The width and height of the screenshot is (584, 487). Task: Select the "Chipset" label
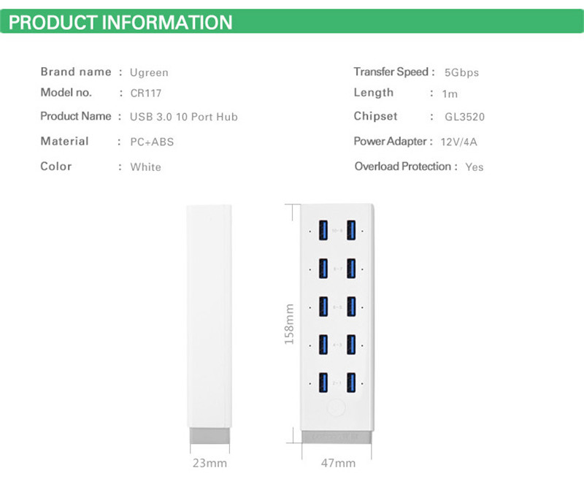tap(375, 116)
